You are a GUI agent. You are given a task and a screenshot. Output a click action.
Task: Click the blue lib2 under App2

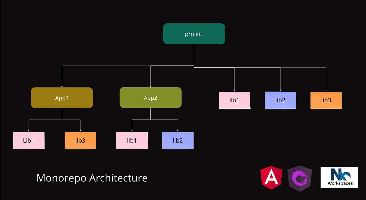[178, 141]
